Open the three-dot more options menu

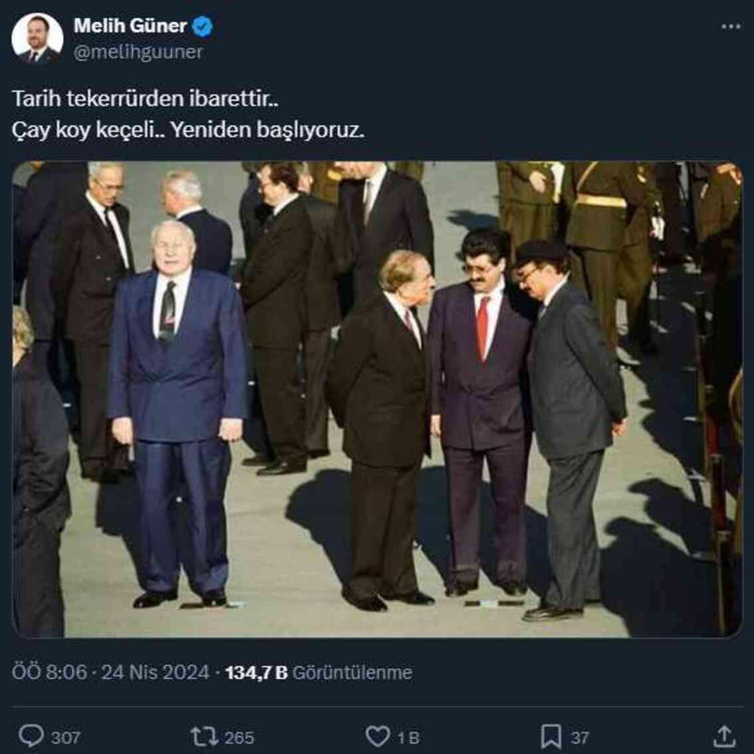tap(731, 27)
